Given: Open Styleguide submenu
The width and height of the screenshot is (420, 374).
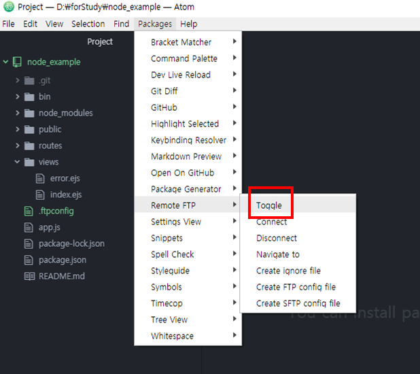Looking at the screenshot, I should pyautogui.click(x=188, y=271).
